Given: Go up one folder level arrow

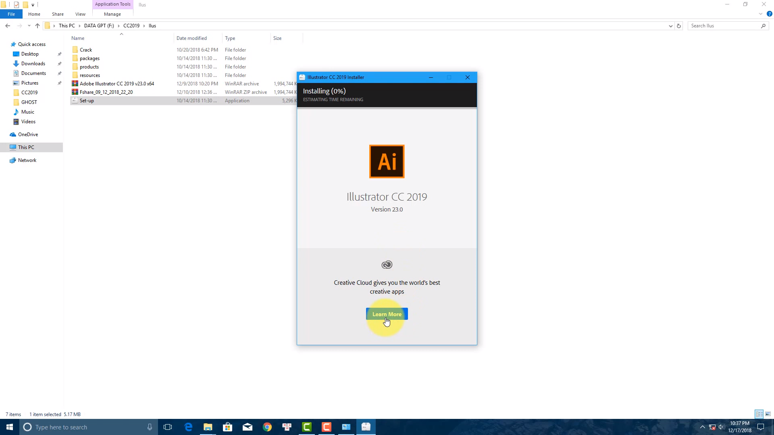Looking at the screenshot, I should point(37,26).
